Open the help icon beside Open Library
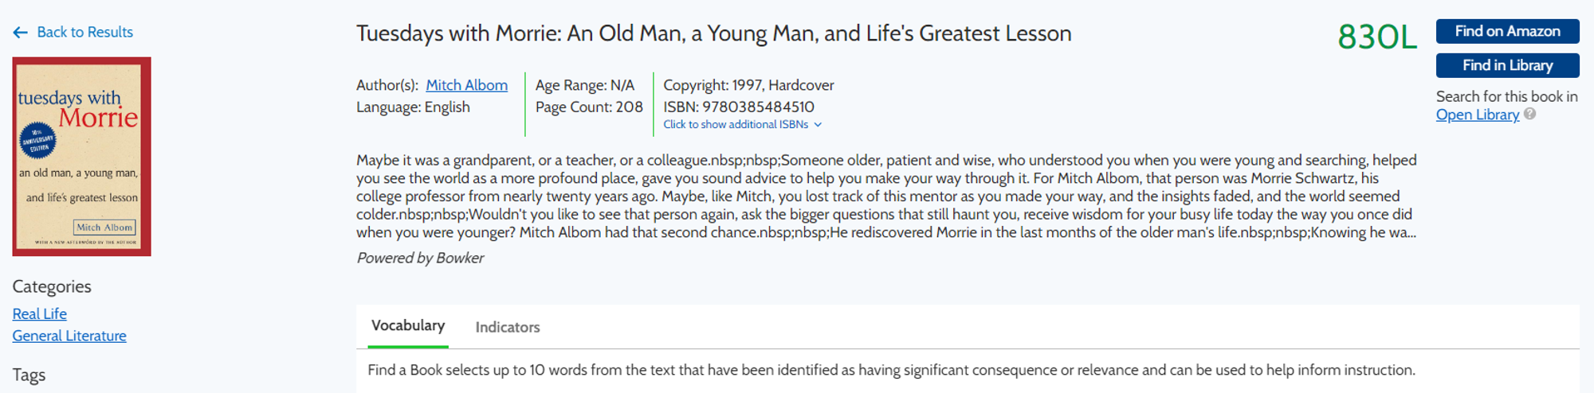 click(x=1529, y=114)
